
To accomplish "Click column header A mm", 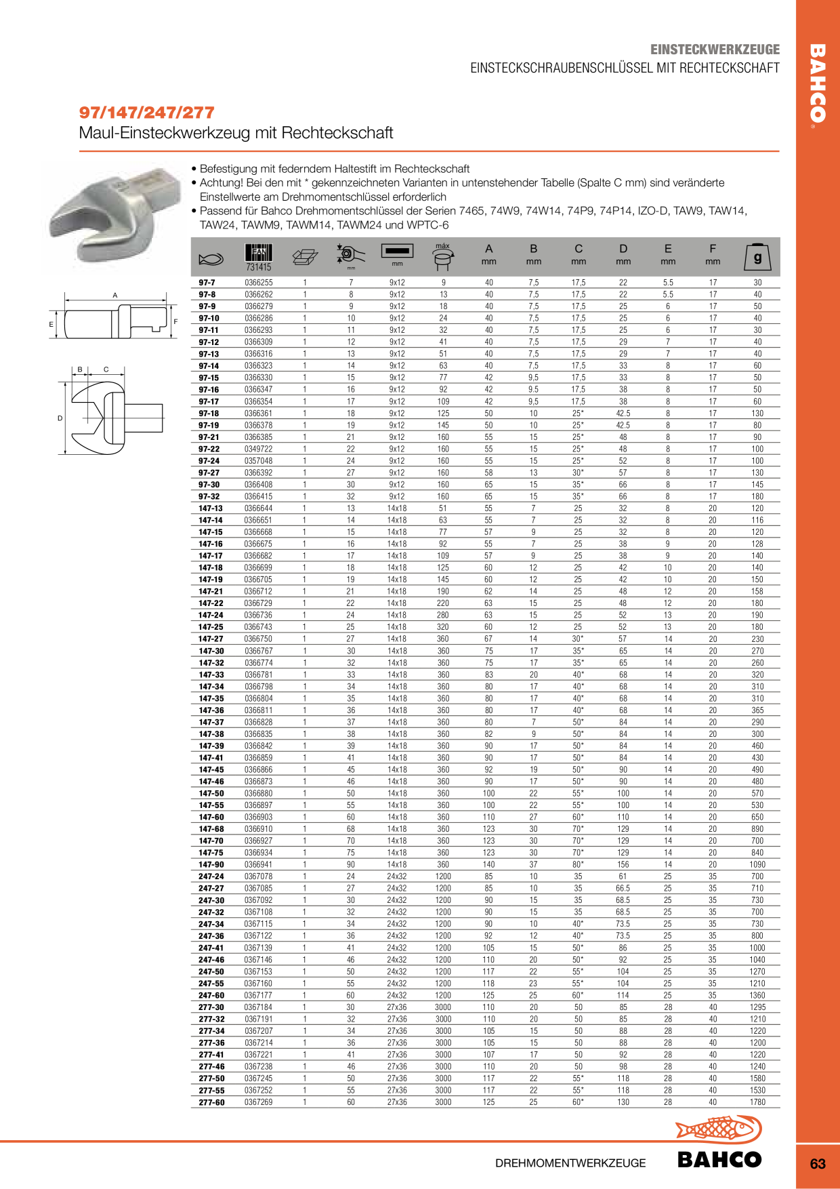I will tap(488, 254).
